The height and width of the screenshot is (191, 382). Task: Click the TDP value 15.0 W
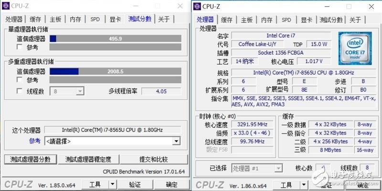[318, 44]
